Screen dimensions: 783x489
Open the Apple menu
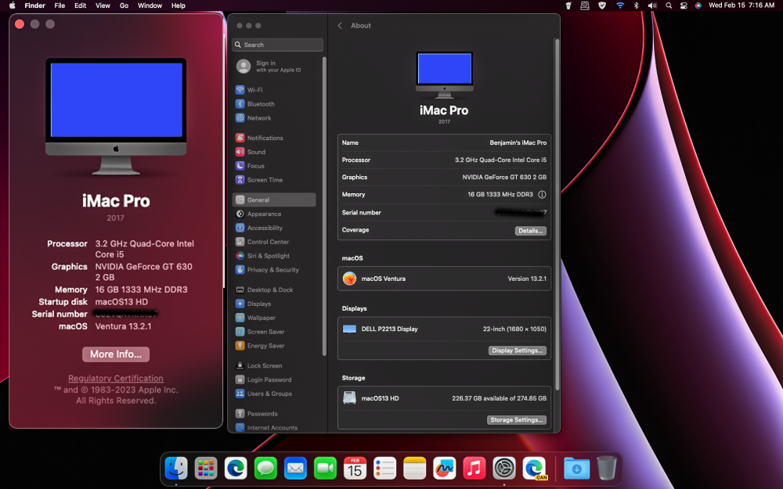click(12, 5)
